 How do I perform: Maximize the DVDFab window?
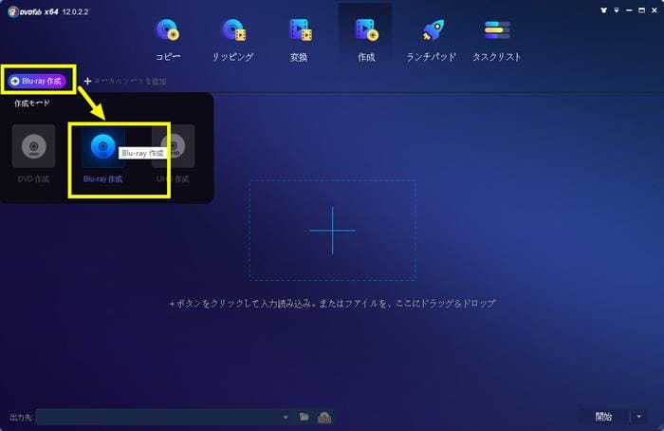(x=641, y=10)
